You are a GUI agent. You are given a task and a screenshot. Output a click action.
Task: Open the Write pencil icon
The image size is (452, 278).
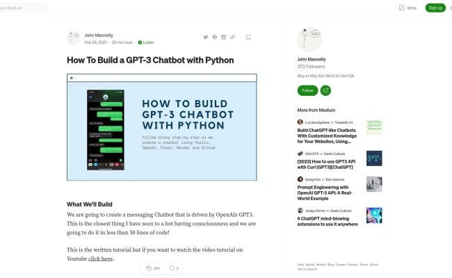point(401,8)
